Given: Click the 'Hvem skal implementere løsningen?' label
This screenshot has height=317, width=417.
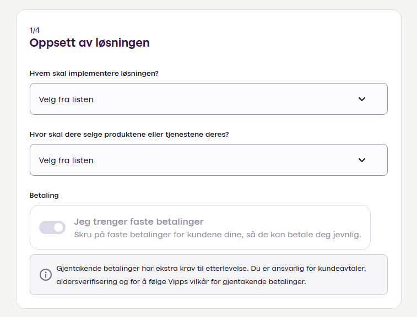Looking at the screenshot, I should point(94,73).
